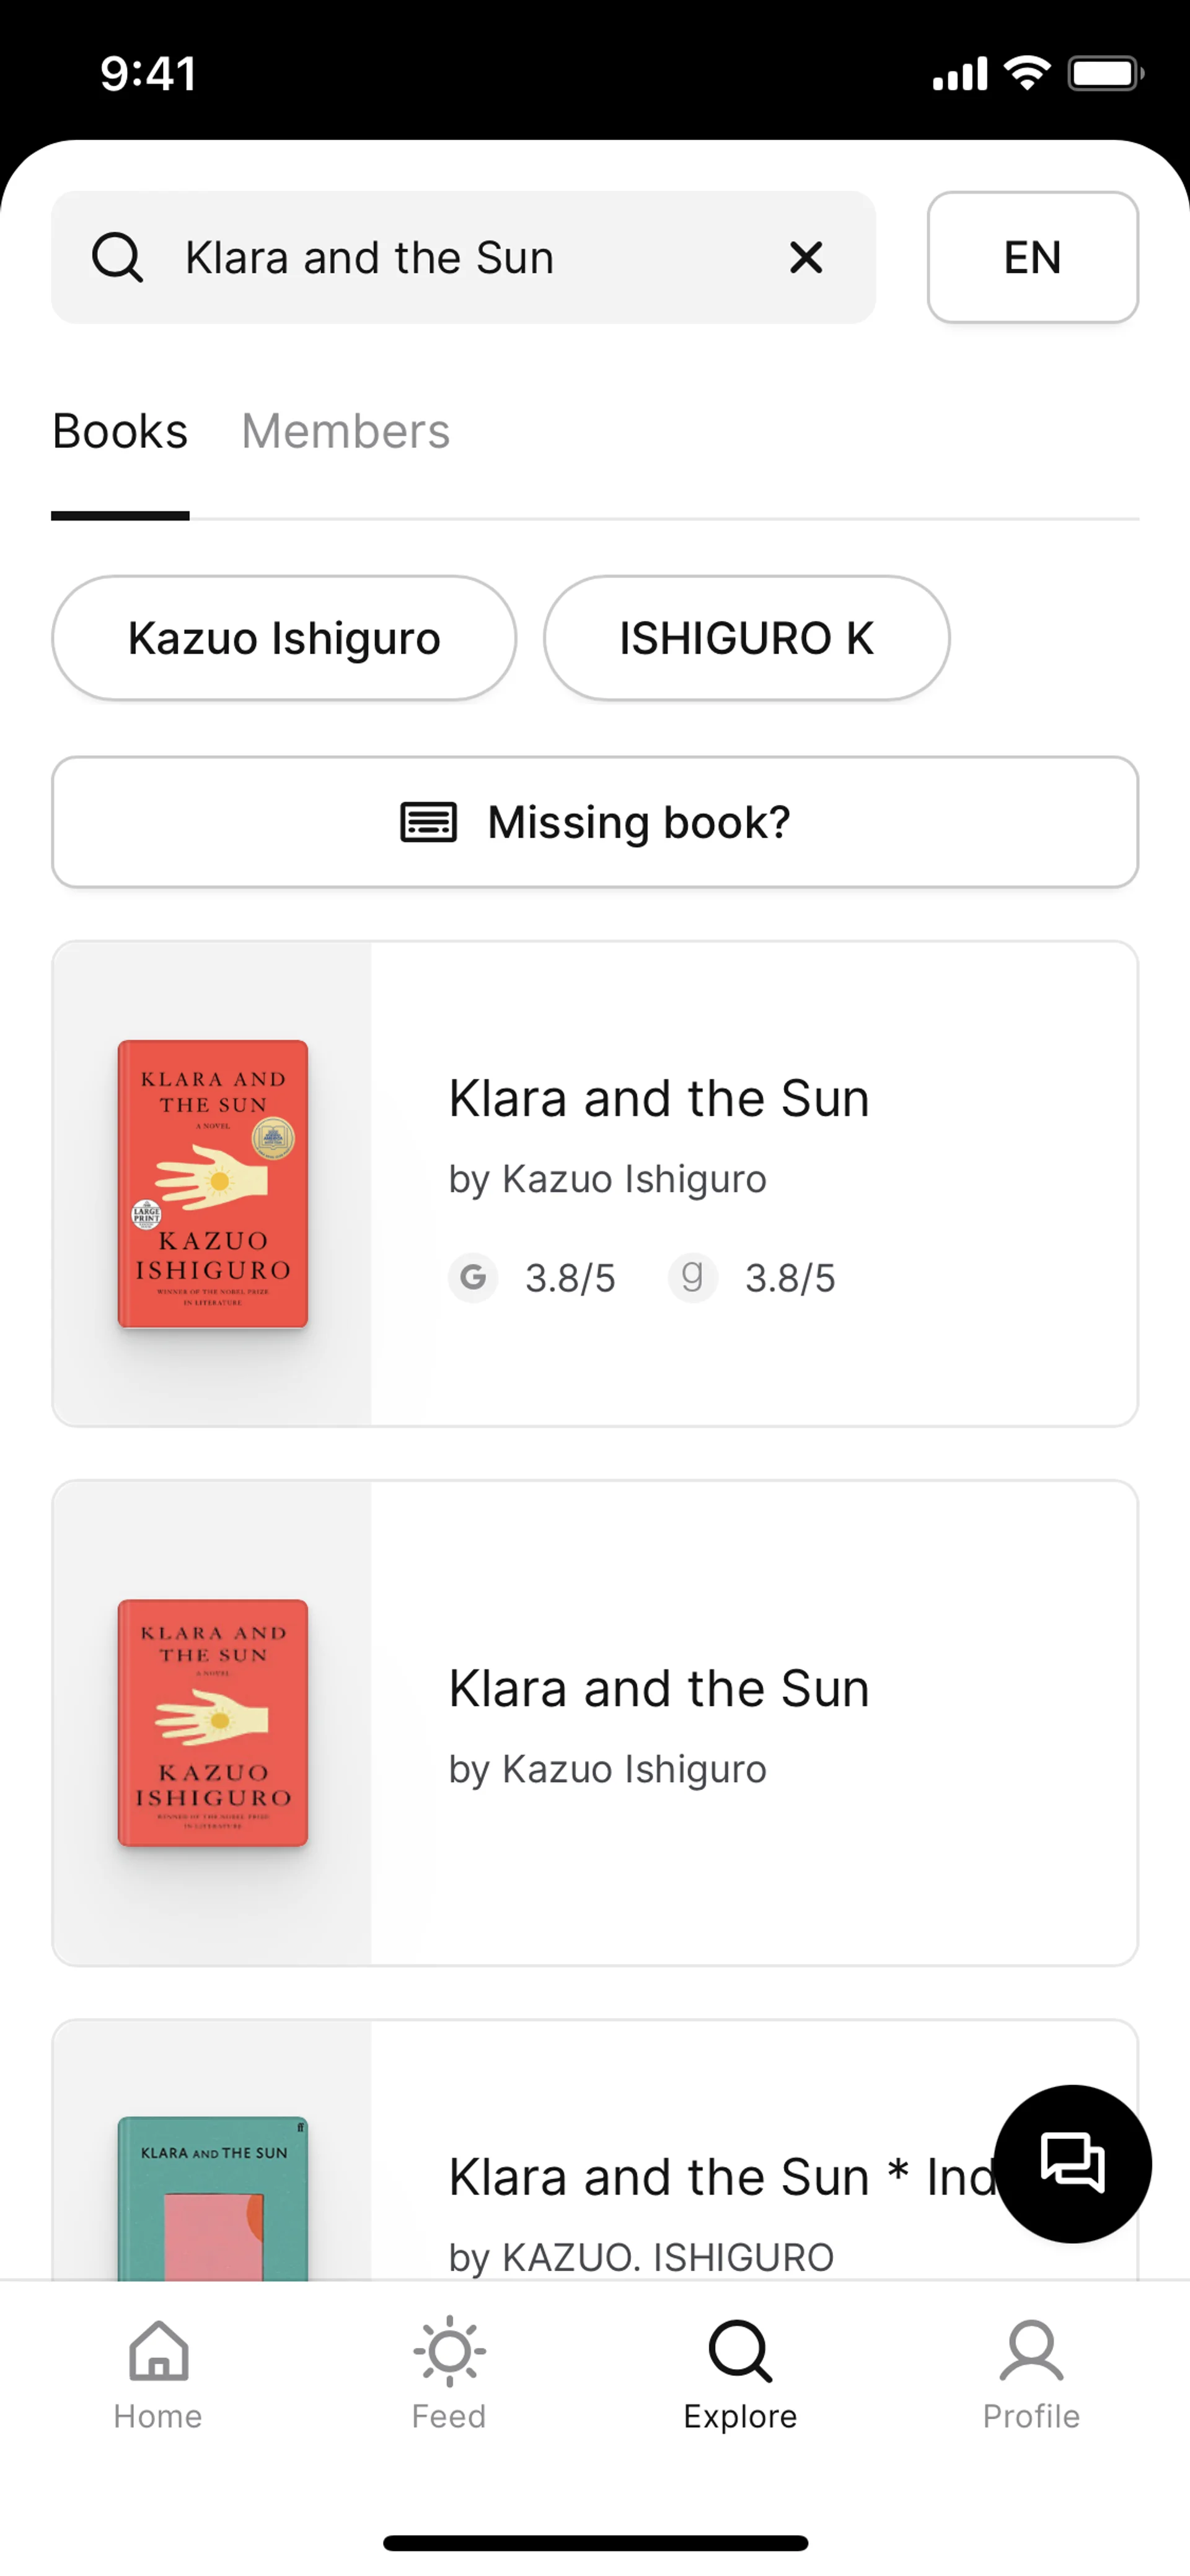Screen dimensions: 1190x2576
Task: Switch to the Members tab
Action: [x=345, y=432]
